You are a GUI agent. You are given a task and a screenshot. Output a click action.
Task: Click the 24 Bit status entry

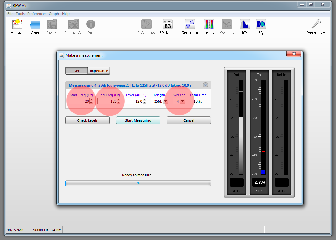pos(56,230)
